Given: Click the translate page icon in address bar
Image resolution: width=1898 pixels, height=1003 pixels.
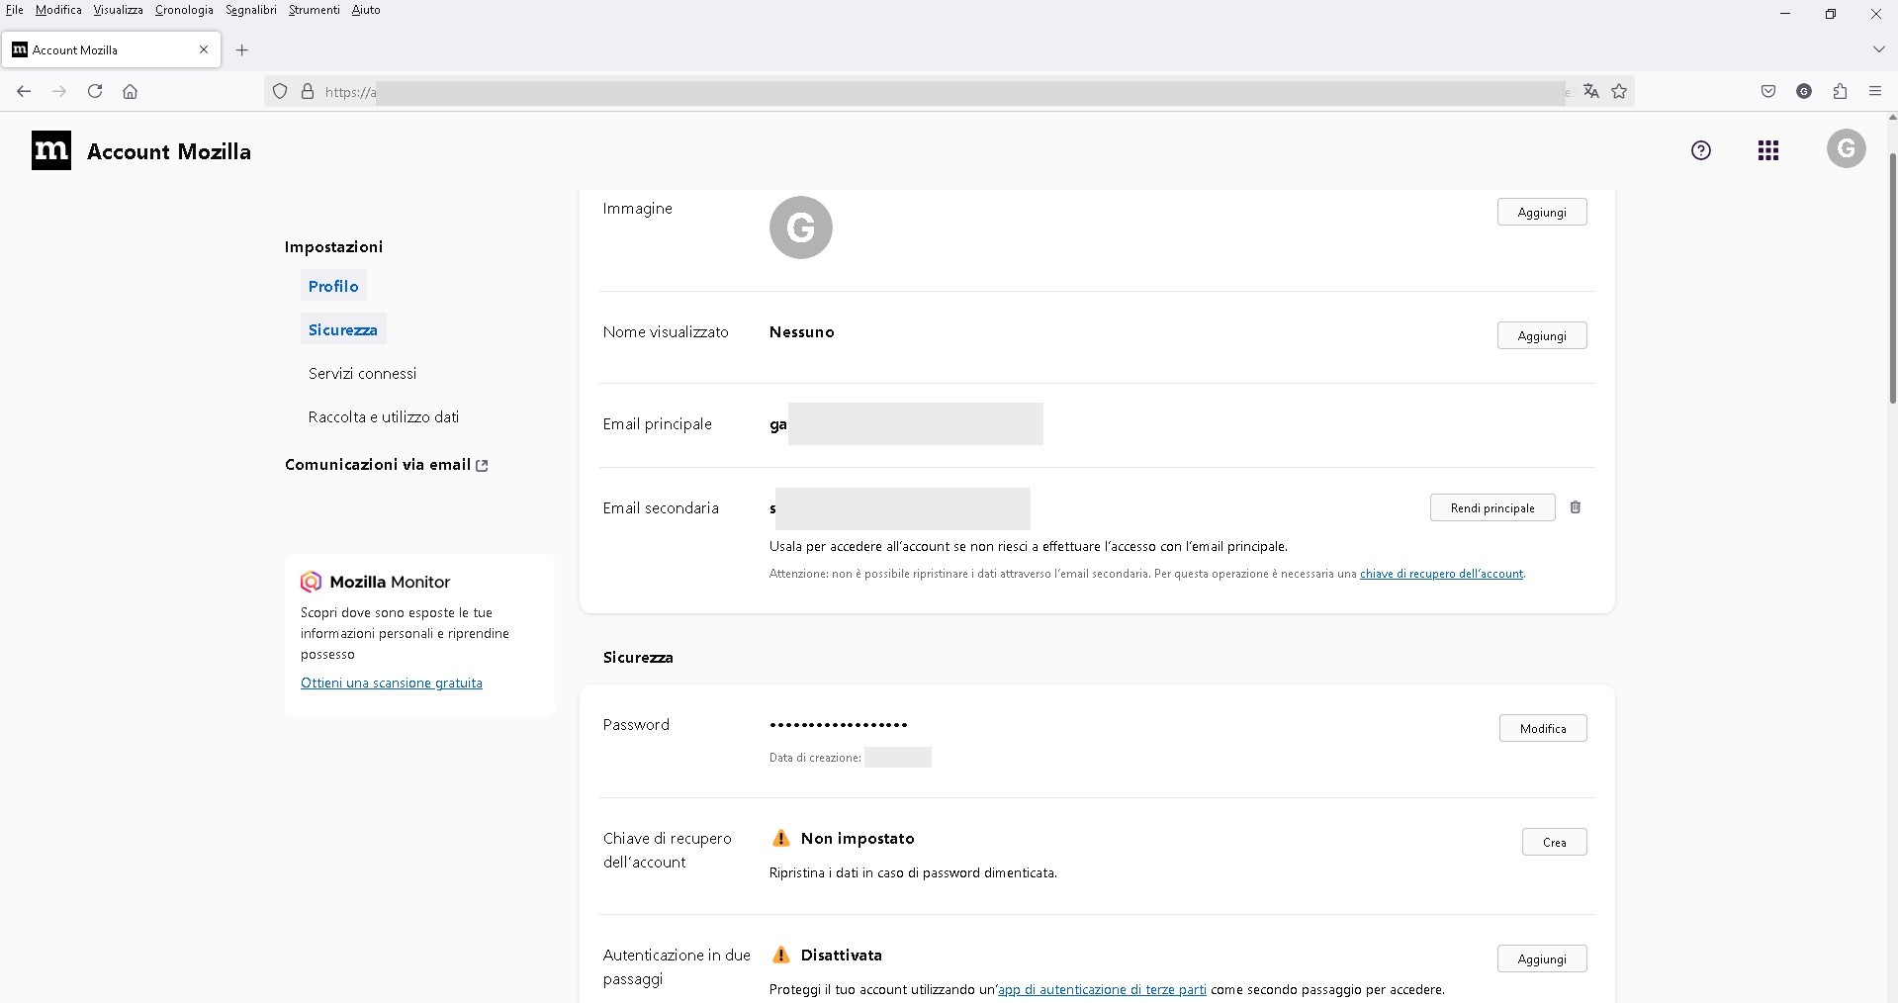Looking at the screenshot, I should coord(1590,91).
